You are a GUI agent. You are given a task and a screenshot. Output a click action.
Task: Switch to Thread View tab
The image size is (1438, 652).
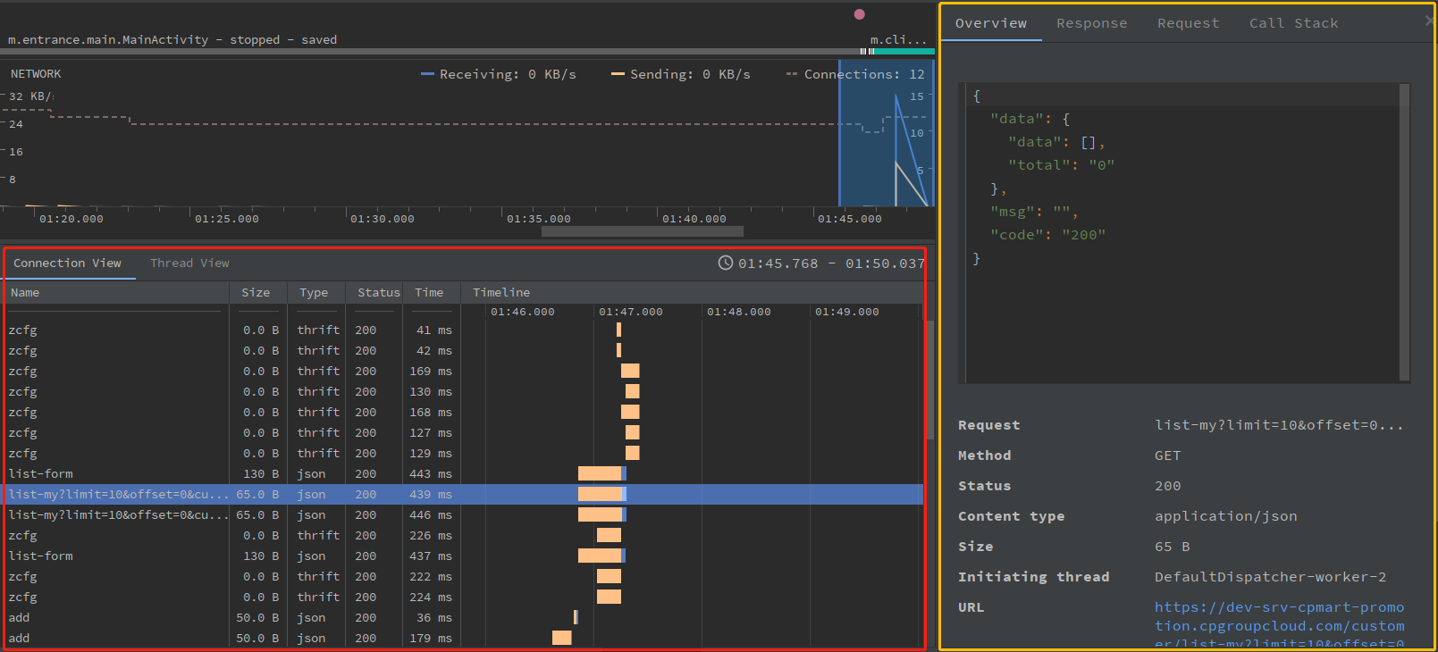(x=189, y=263)
